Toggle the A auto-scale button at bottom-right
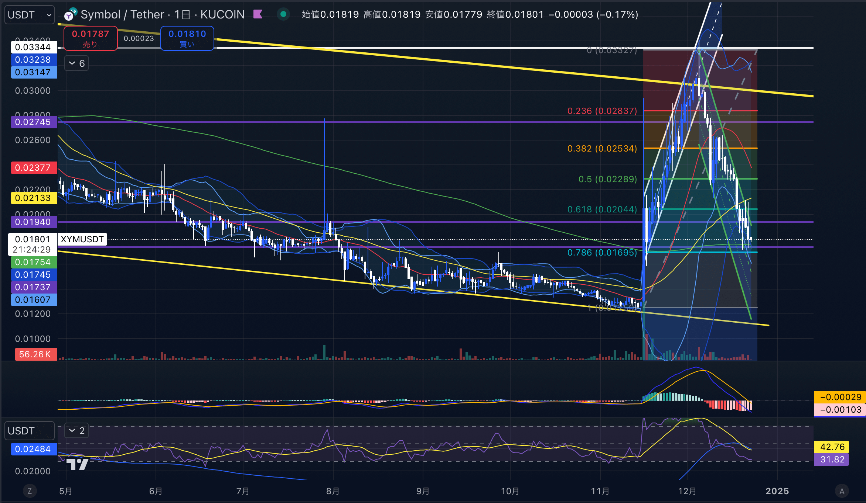The width and height of the screenshot is (866, 503). point(842,491)
